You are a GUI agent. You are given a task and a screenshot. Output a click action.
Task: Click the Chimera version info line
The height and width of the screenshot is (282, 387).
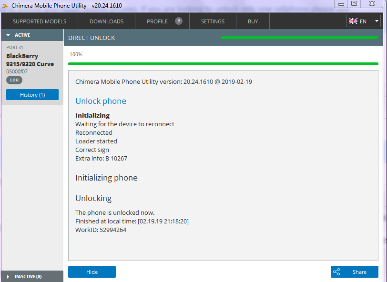point(163,81)
